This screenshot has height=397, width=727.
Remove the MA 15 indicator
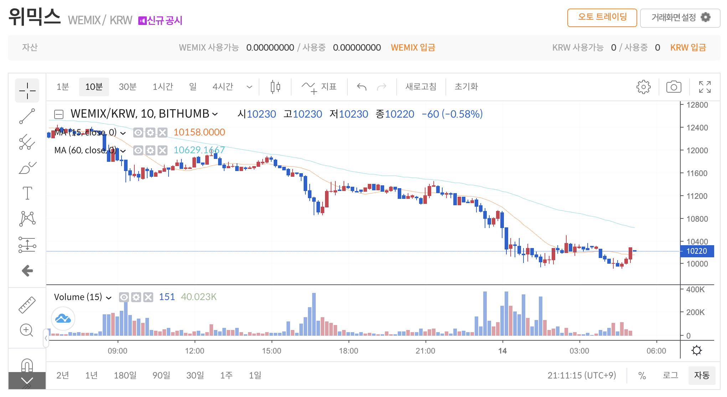point(163,133)
